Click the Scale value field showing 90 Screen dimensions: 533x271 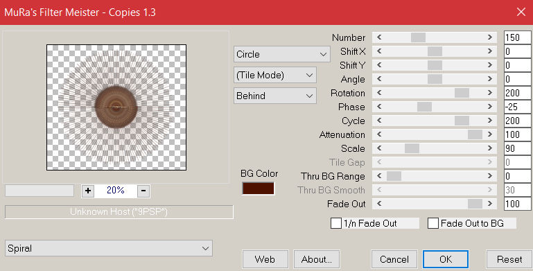coord(517,148)
